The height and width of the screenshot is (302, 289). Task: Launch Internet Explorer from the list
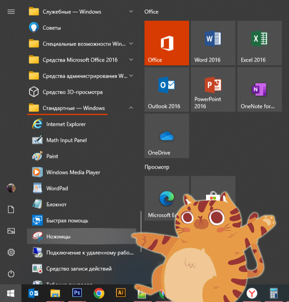[x=66, y=124]
